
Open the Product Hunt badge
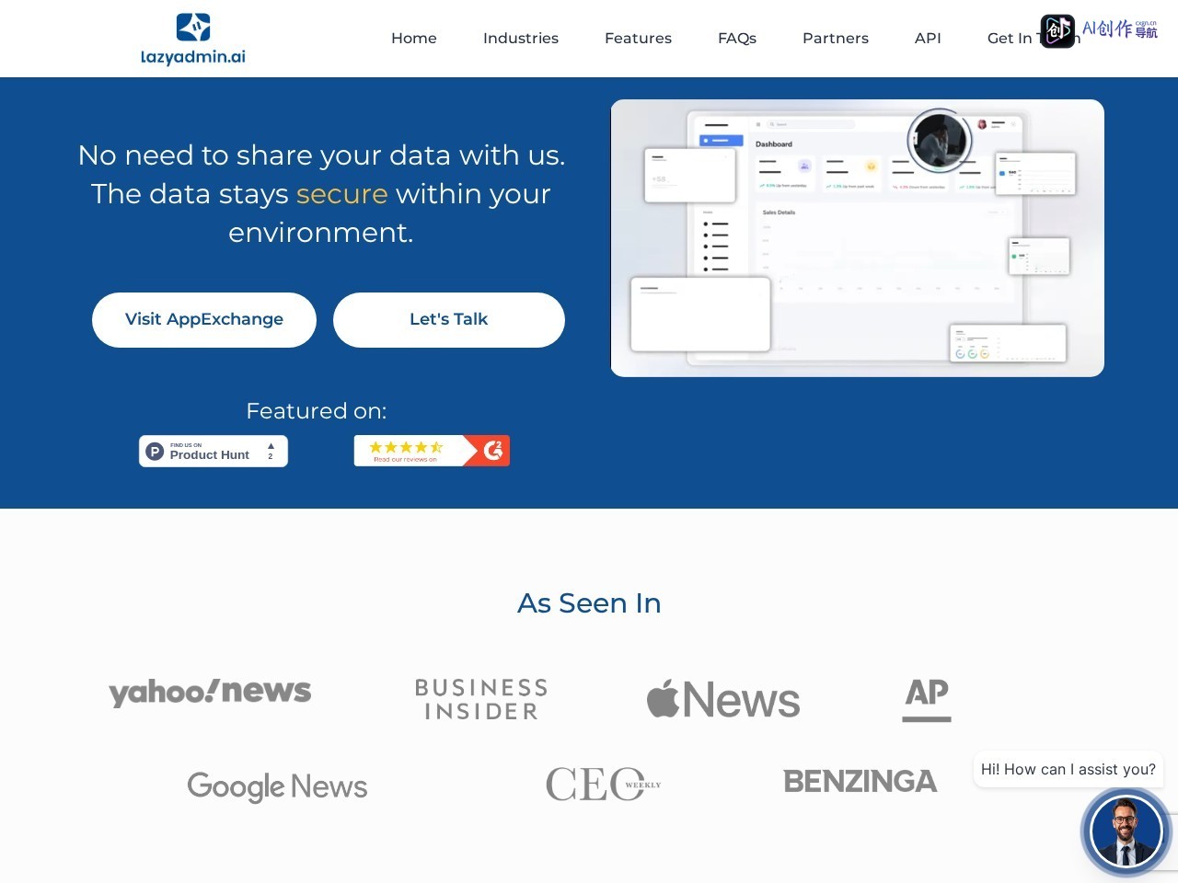214,451
